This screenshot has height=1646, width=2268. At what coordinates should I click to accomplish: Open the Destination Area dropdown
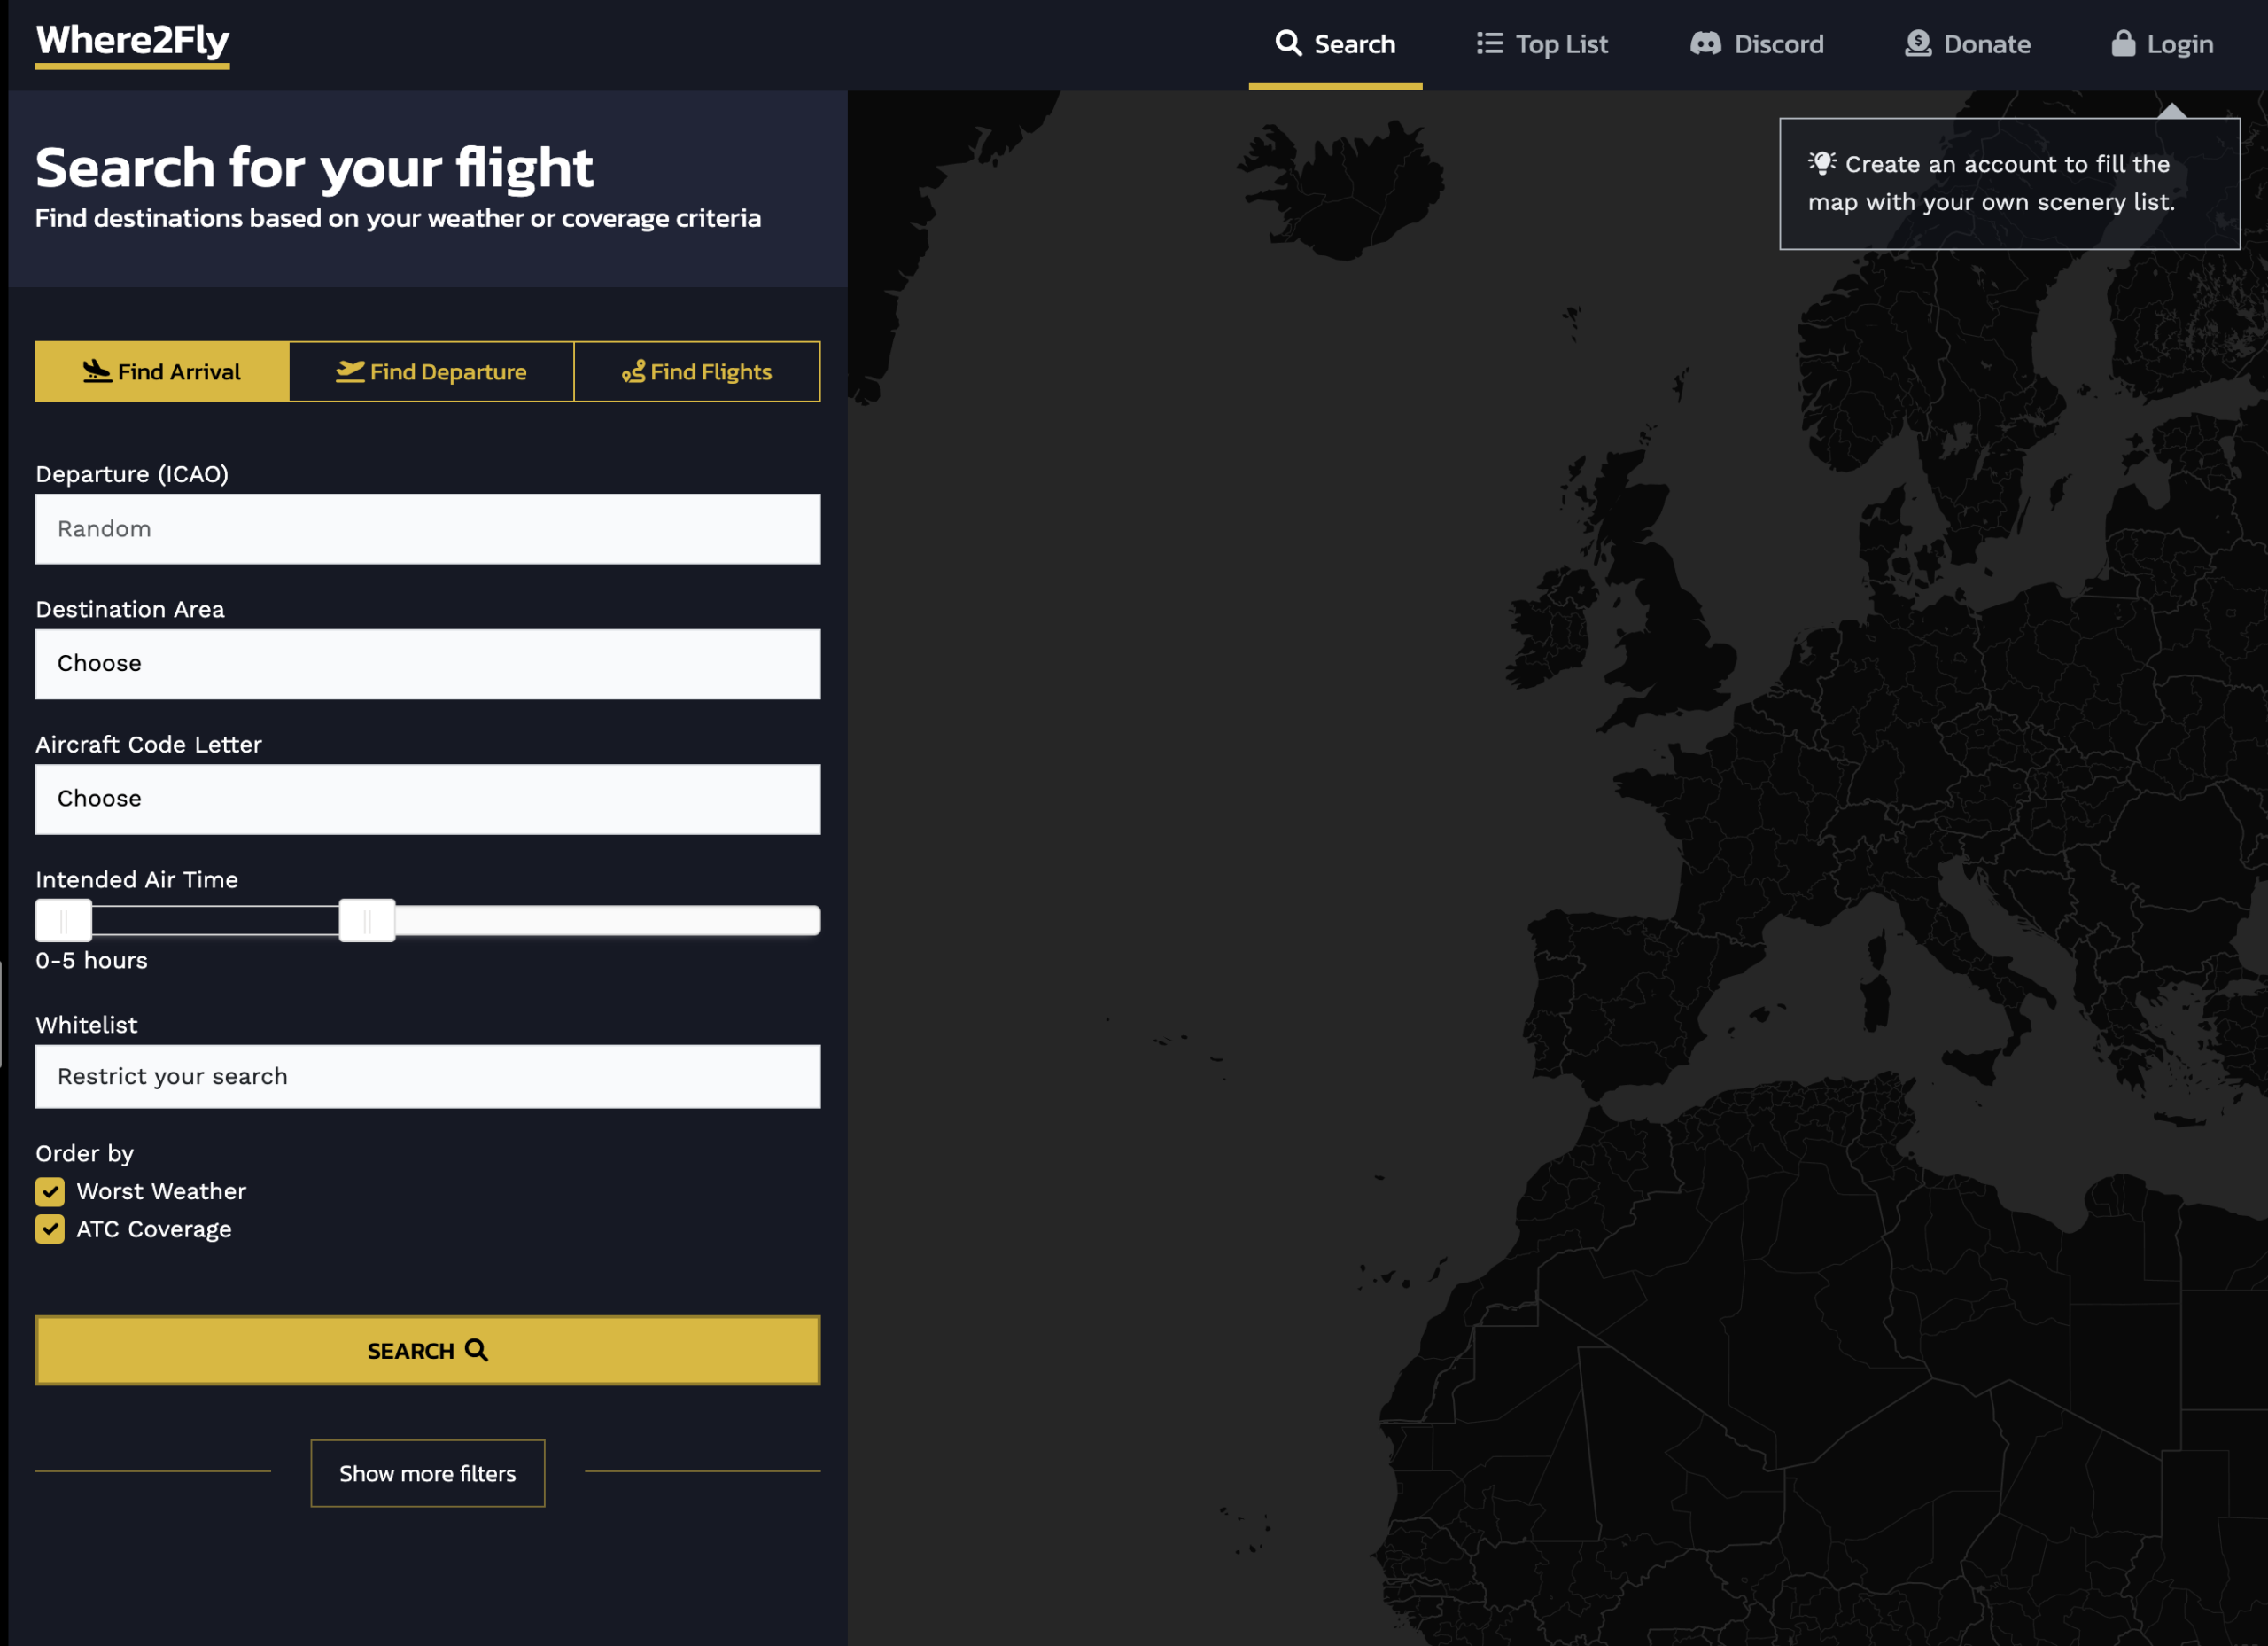click(x=427, y=663)
